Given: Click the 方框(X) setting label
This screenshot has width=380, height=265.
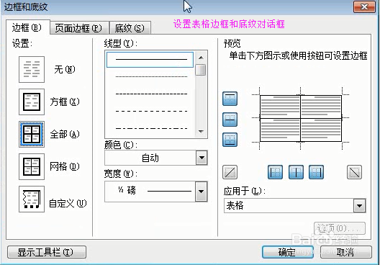Looking at the screenshot, I should [65, 102].
